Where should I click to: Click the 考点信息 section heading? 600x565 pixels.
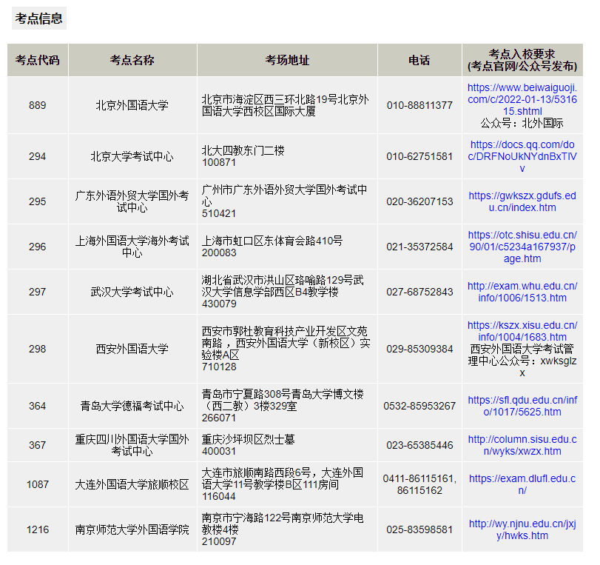tap(39, 19)
